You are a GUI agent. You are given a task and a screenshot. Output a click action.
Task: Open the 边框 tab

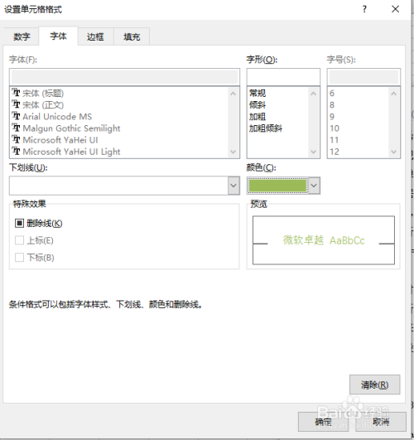point(95,36)
